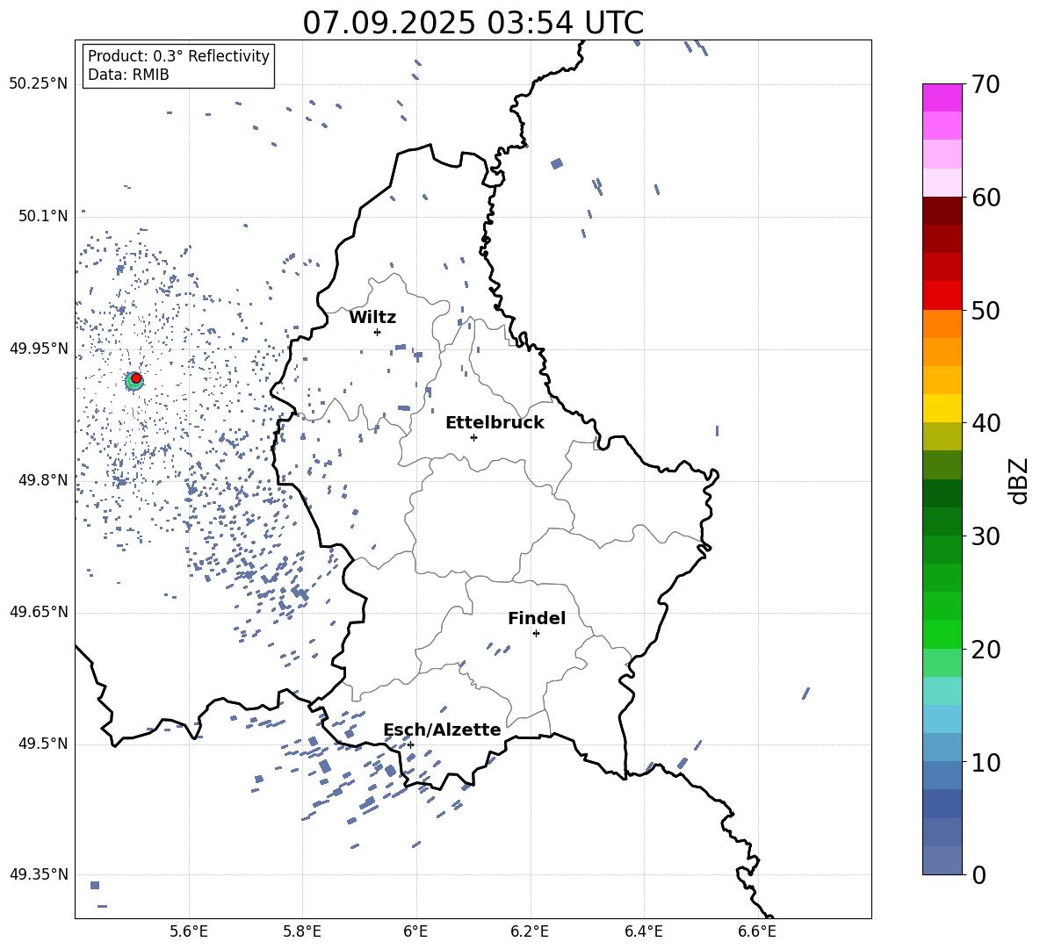Image resolution: width=1040 pixels, height=949 pixels.
Task: Click the Ettelbruck station cross marker
Action: 473,437
